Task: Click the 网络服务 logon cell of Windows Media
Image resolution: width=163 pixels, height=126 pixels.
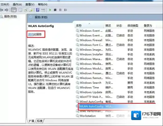Action: (149, 64)
